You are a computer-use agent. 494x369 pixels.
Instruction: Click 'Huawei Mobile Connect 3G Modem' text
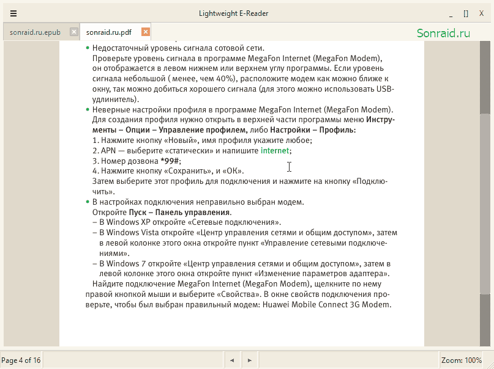(327, 305)
